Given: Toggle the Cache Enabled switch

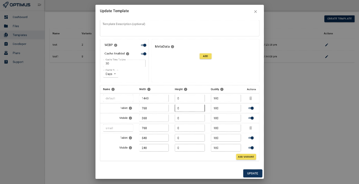Looking at the screenshot, I should click(143, 54).
